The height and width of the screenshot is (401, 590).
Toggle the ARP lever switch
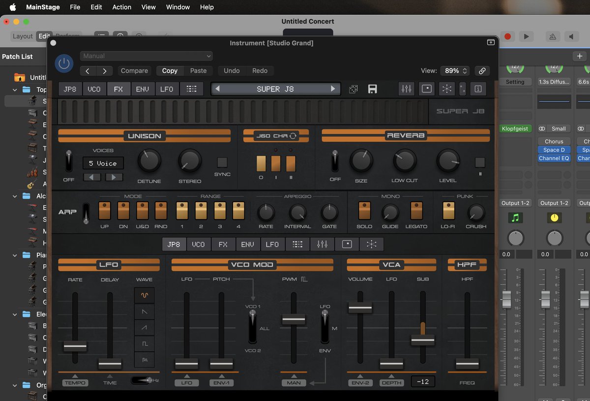tap(86, 213)
